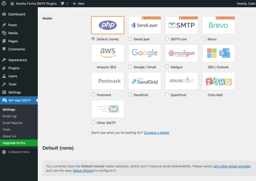
Task: Click the Suggest a Mailer link
Action: click(x=157, y=133)
